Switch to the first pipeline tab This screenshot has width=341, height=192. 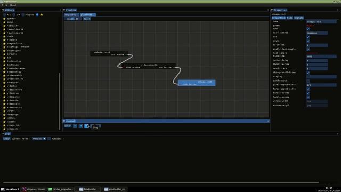coord(71,15)
